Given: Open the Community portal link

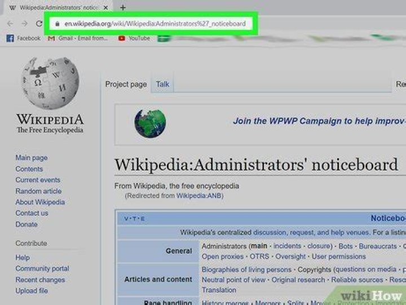Looking at the screenshot, I should (42, 268).
